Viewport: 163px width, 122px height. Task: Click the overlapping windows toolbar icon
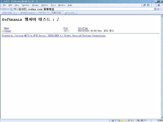[144, 5]
